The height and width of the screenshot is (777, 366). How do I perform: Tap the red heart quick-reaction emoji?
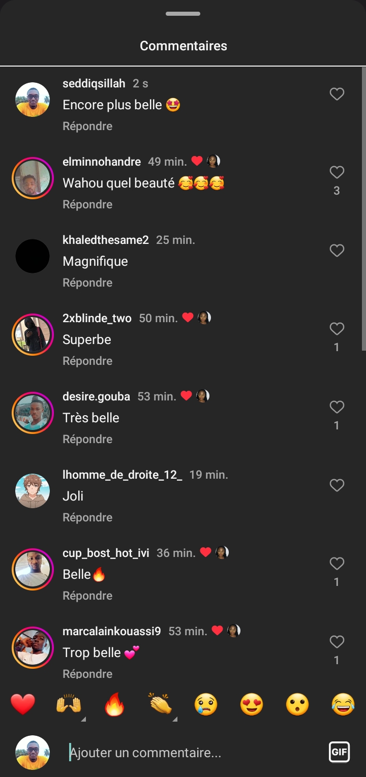(23, 705)
